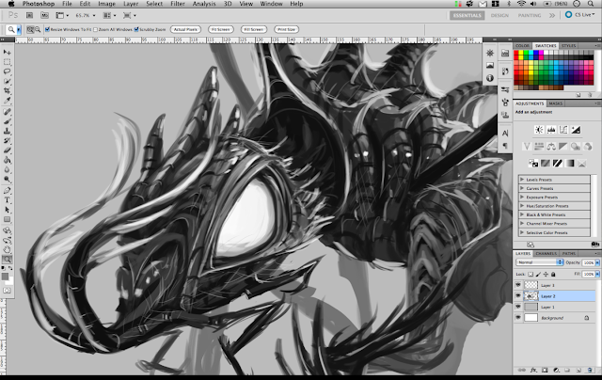This screenshot has width=602, height=380.
Task: Select the Lasso tool
Action: 7,71
